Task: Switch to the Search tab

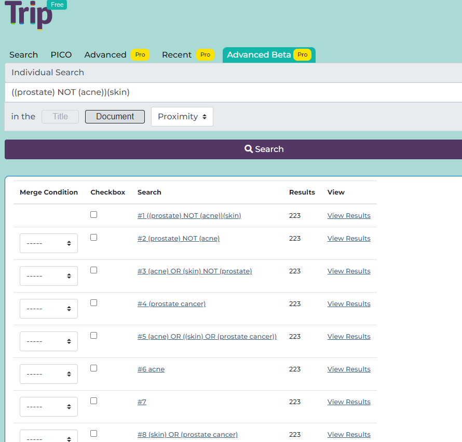Action: pos(23,54)
